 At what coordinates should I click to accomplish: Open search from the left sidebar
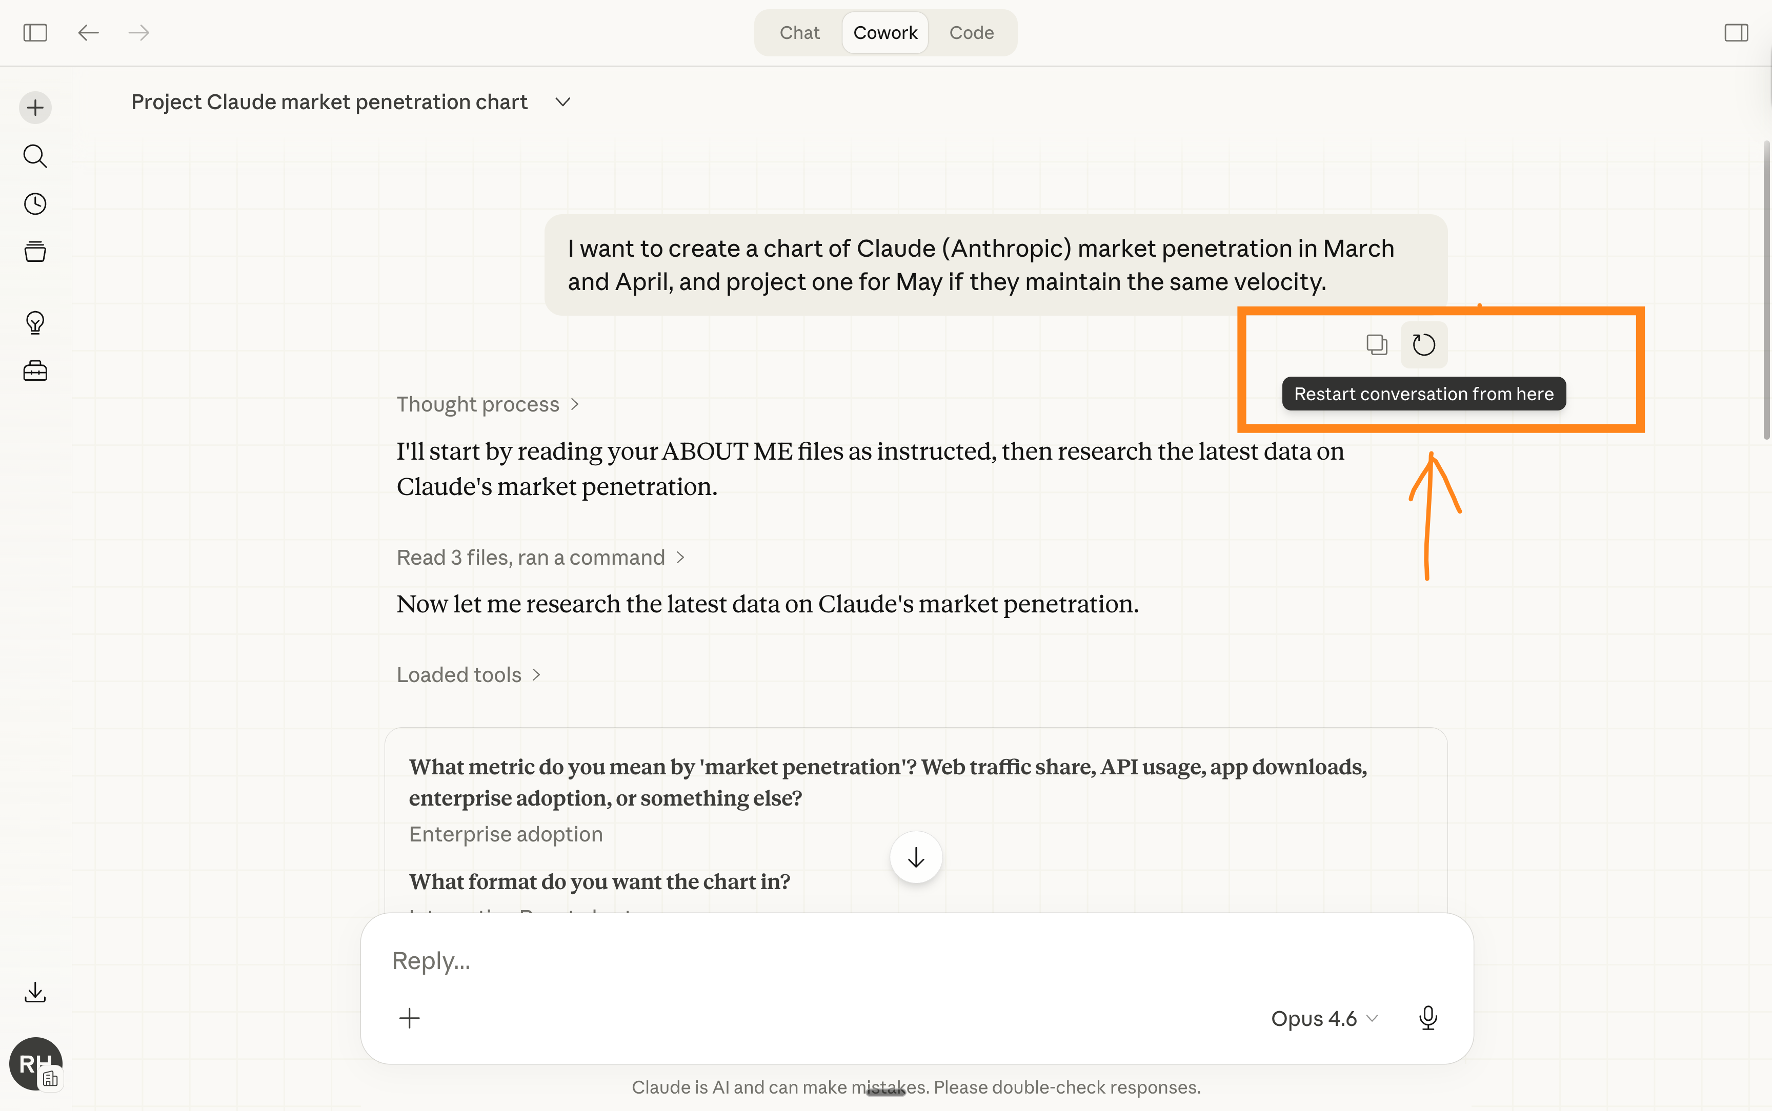tap(35, 156)
